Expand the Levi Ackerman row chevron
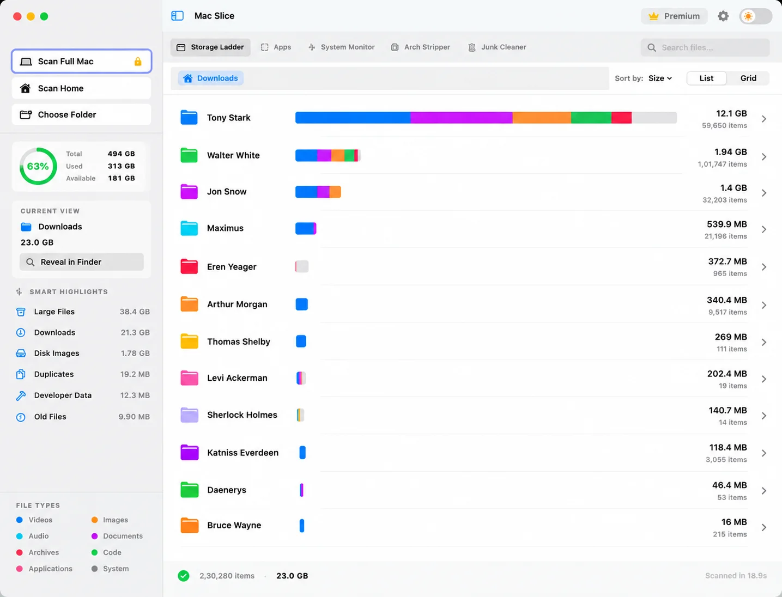The height and width of the screenshot is (597, 782). coord(764,379)
